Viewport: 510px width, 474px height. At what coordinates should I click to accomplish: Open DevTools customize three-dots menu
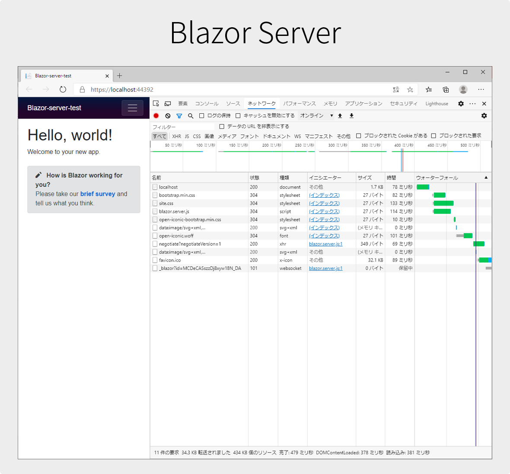click(472, 103)
